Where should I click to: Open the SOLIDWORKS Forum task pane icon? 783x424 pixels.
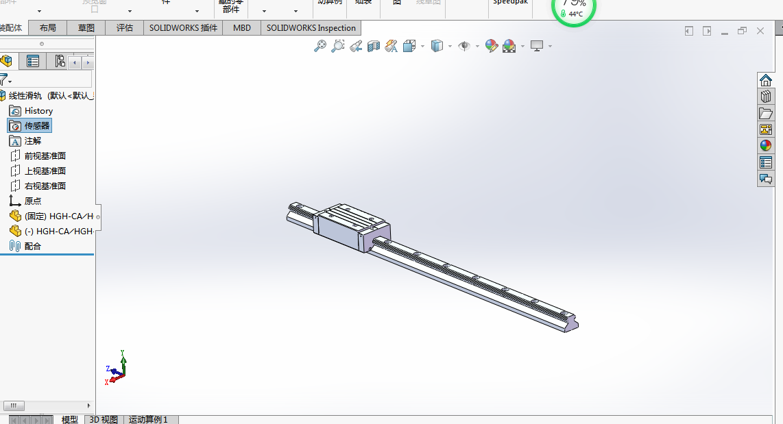[766, 179]
